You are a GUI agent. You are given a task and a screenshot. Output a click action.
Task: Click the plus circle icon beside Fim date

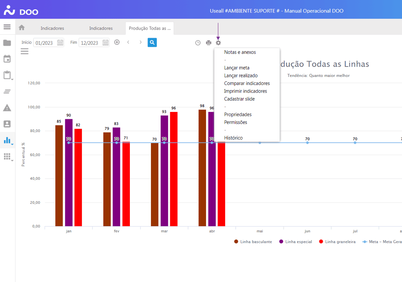(x=117, y=42)
